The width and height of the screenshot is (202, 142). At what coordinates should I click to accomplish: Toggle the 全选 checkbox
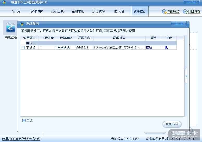(24, 120)
